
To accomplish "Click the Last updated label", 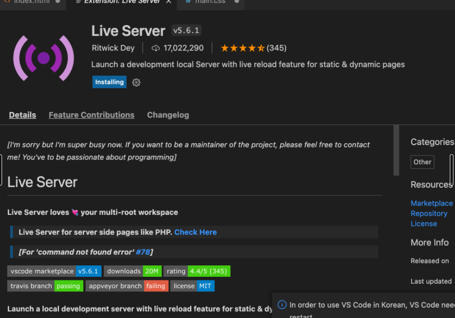I will point(431,281).
